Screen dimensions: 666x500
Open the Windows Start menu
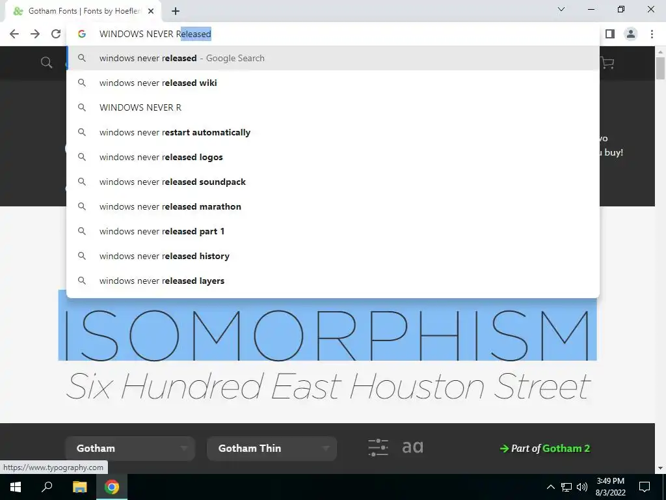point(16,487)
